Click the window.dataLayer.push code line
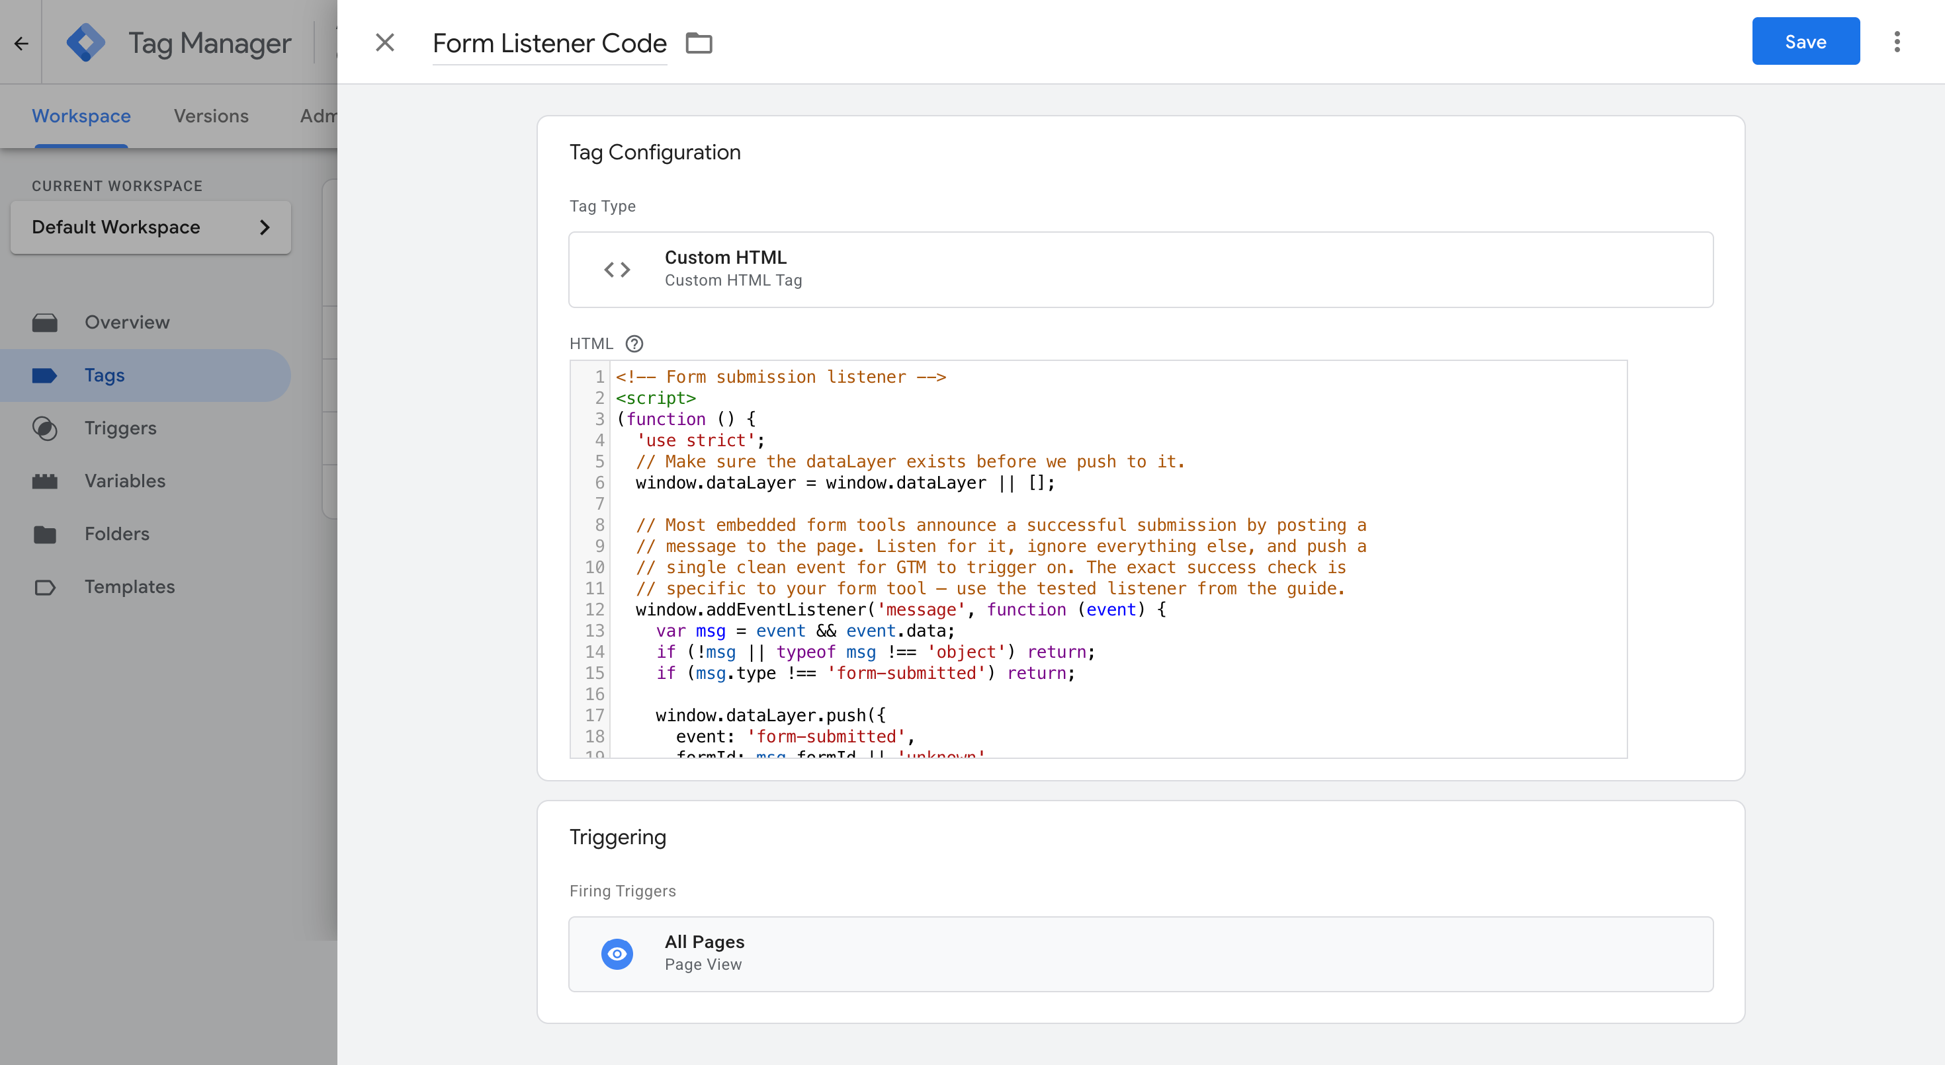The height and width of the screenshot is (1065, 1945). coord(770,715)
